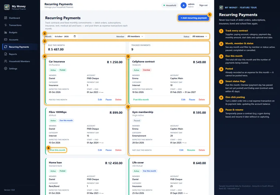Pause the Cellphone contract payment

192,100
